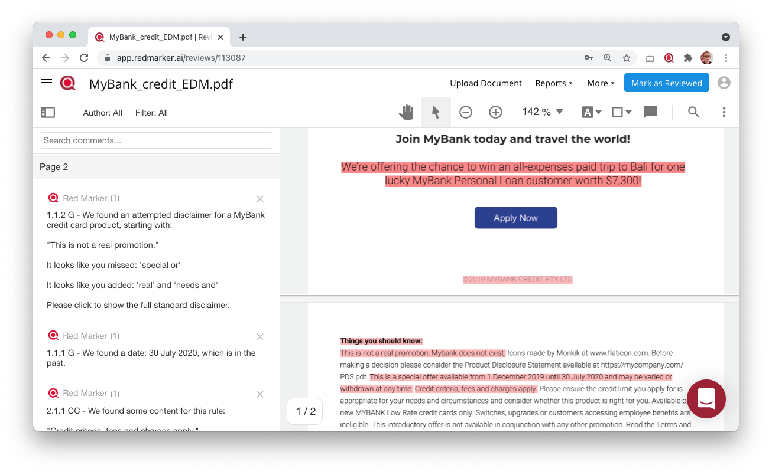The height and width of the screenshot is (475, 772).
Task: Click Upload Document
Action: tap(486, 83)
